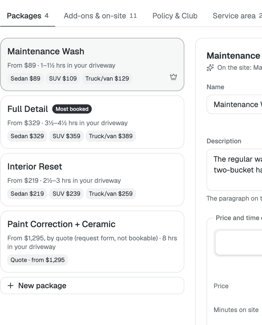
Task: Click the 'Price' row label
Action: [221, 286]
